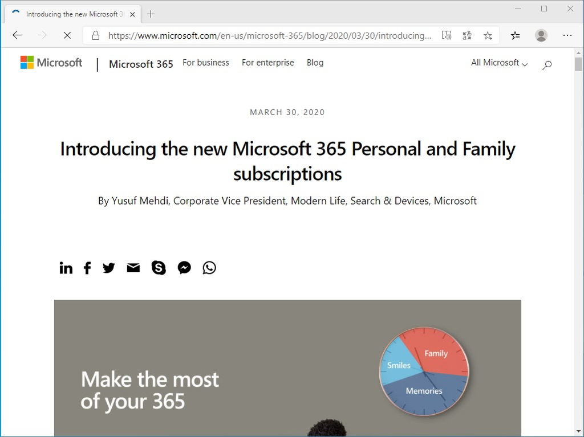Open the Microsoft 365 homepage link
This screenshot has height=437, width=584.
tap(141, 64)
